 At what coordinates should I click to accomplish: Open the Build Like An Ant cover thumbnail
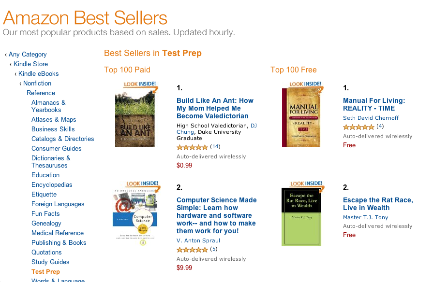tap(135, 118)
